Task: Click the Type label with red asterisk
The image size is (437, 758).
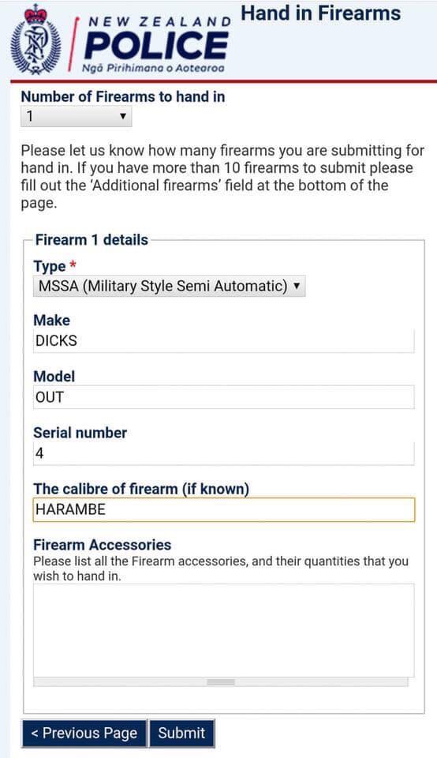Action: pos(55,266)
